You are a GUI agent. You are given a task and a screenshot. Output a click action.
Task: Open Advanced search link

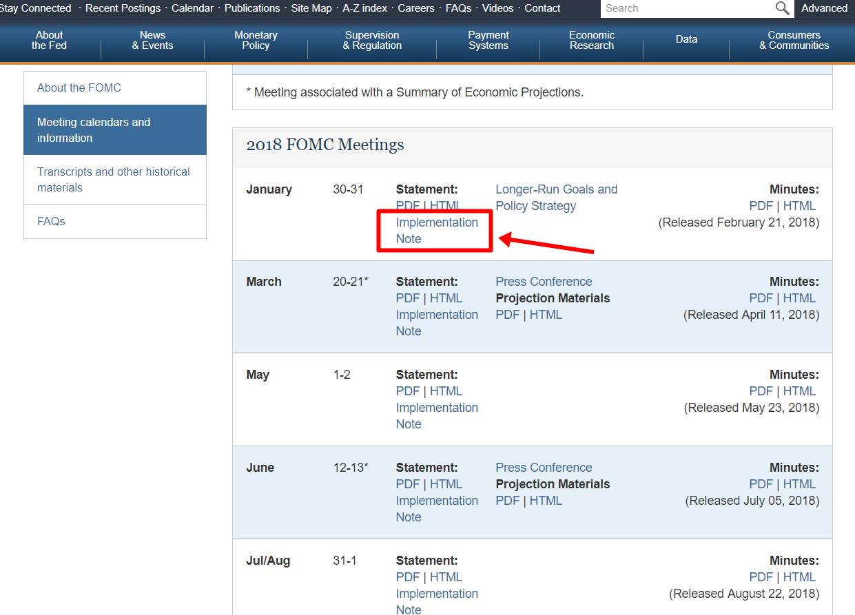pyautogui.click(x=824, y=8)
